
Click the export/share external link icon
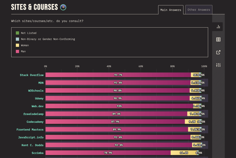218,52
